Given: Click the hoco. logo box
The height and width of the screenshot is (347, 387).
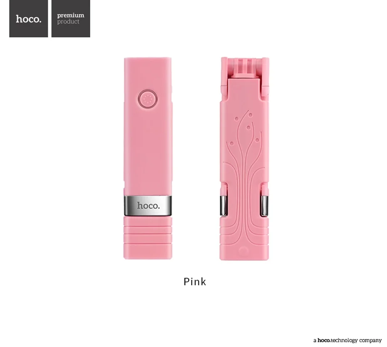Looking at the screenshot, I should point(29,18).
